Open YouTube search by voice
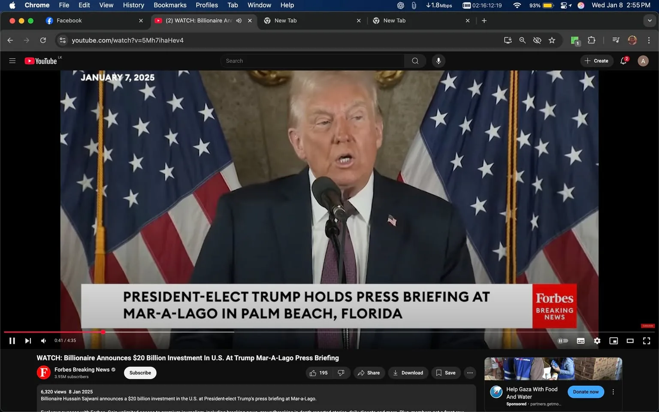This screenshot has height=412, width=659. 438,61
